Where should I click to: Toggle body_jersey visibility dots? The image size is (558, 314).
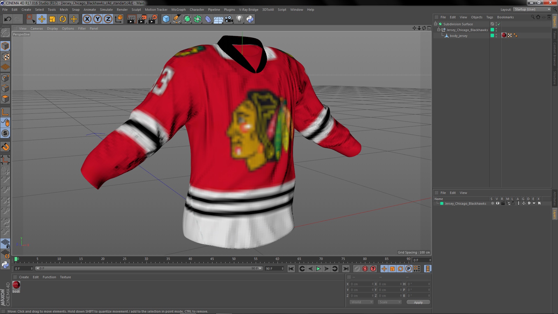click(496, 36)
